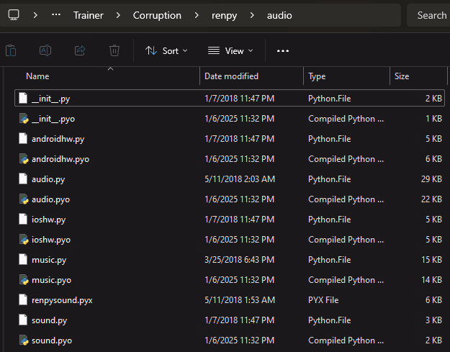The height and width of the screenshot is (352, 450).
Task: Select file named sound.py
Action: click(x=50, y=320)
